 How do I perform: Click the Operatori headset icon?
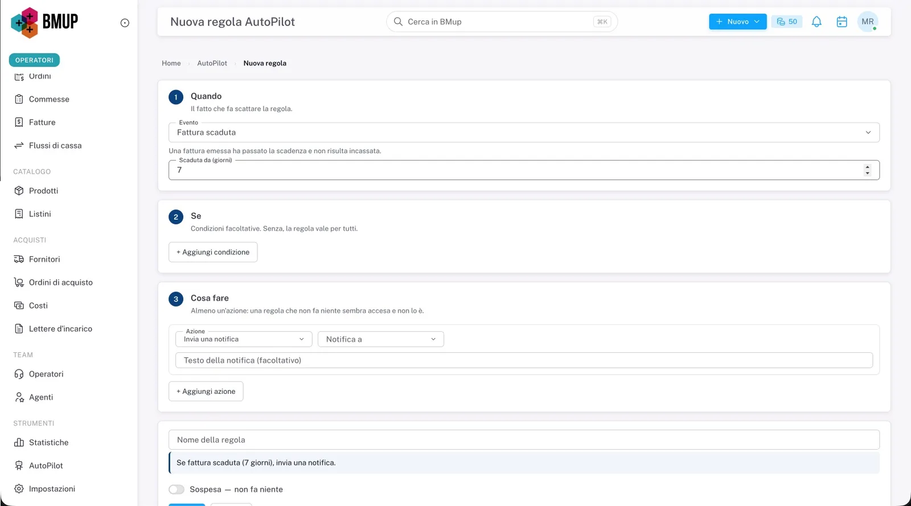click(x=19, y=374)
